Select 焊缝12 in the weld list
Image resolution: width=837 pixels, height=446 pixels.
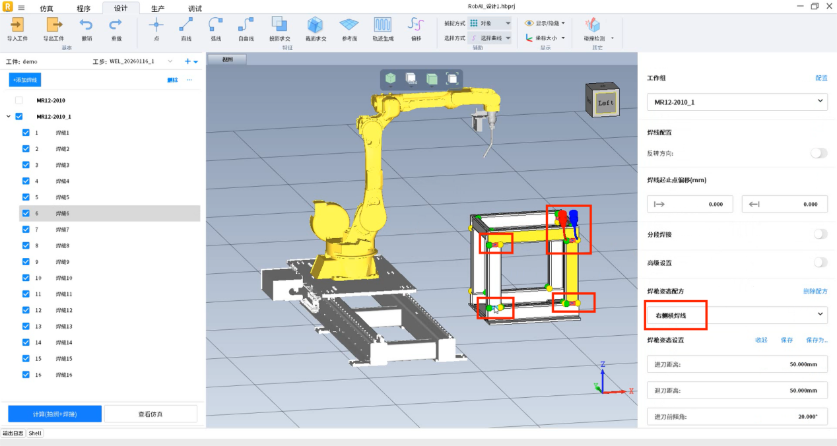pos(64,310)
